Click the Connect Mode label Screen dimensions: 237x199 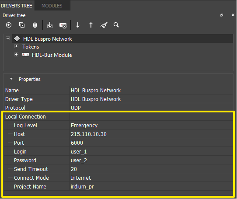pyautogui.click(x=31, y=178)
